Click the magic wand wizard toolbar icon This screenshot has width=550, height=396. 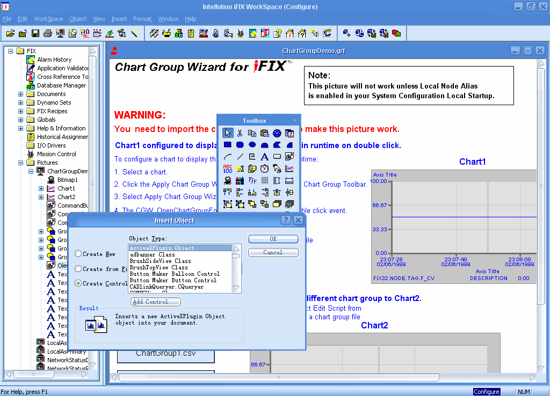pos(134,33)
